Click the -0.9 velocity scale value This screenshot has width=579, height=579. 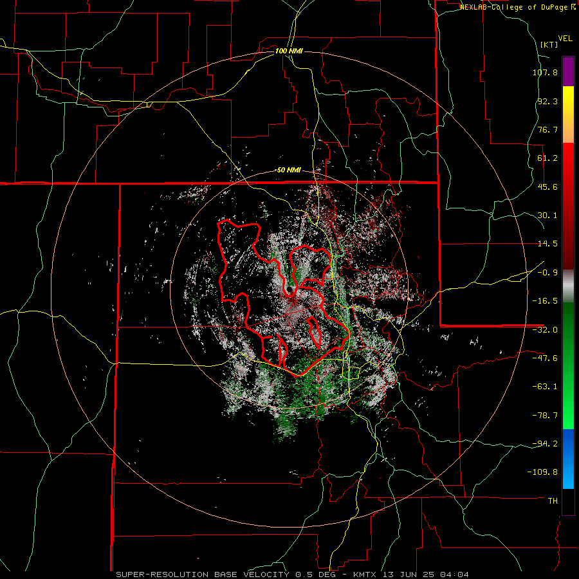coord(547,273)
